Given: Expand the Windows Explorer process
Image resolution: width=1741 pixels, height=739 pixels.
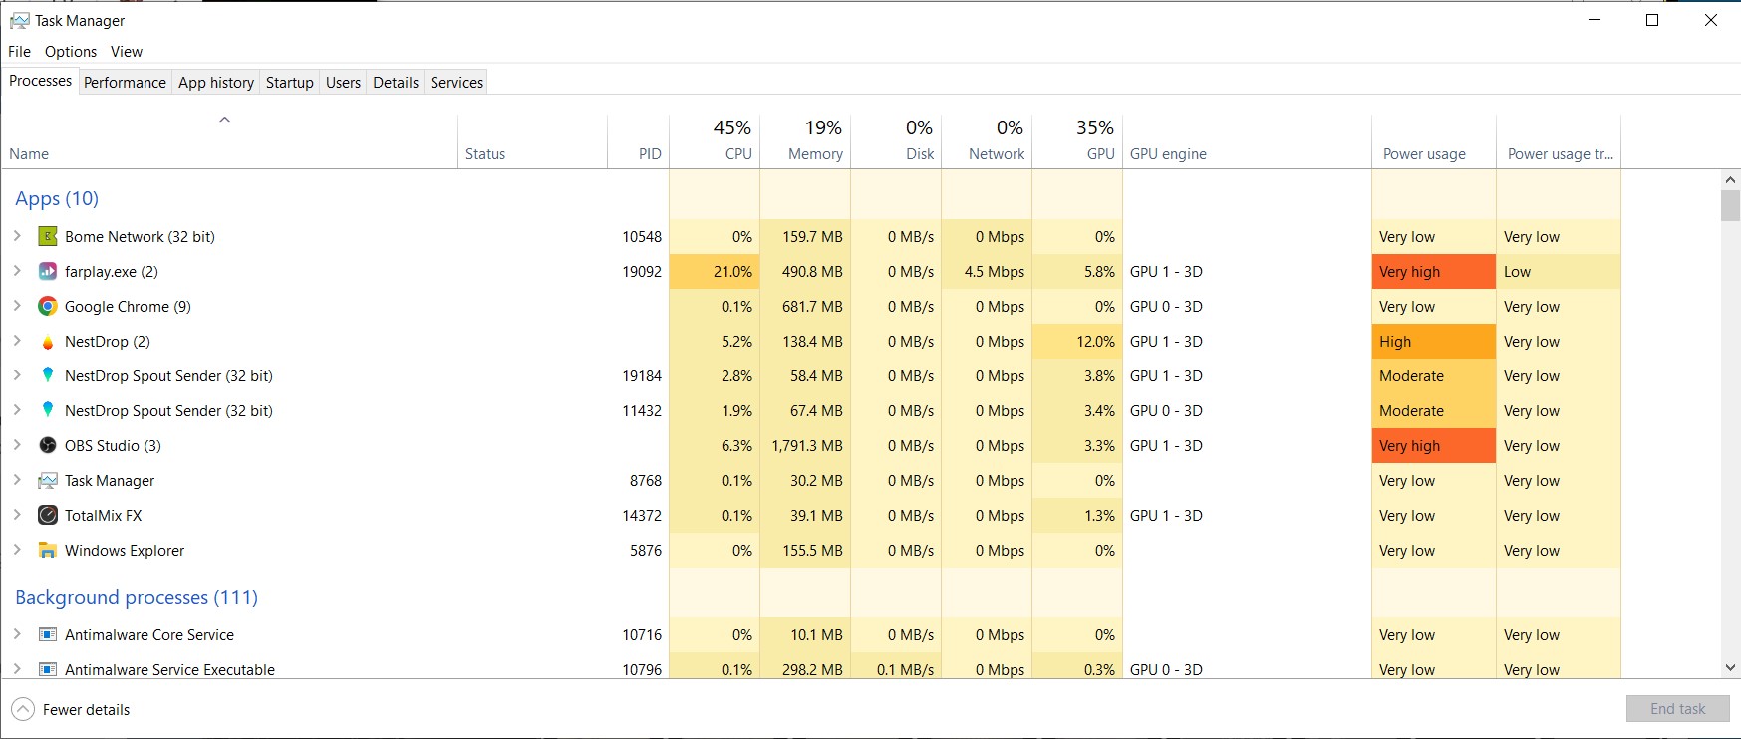Looking at the screenshot, I should 17,550.
